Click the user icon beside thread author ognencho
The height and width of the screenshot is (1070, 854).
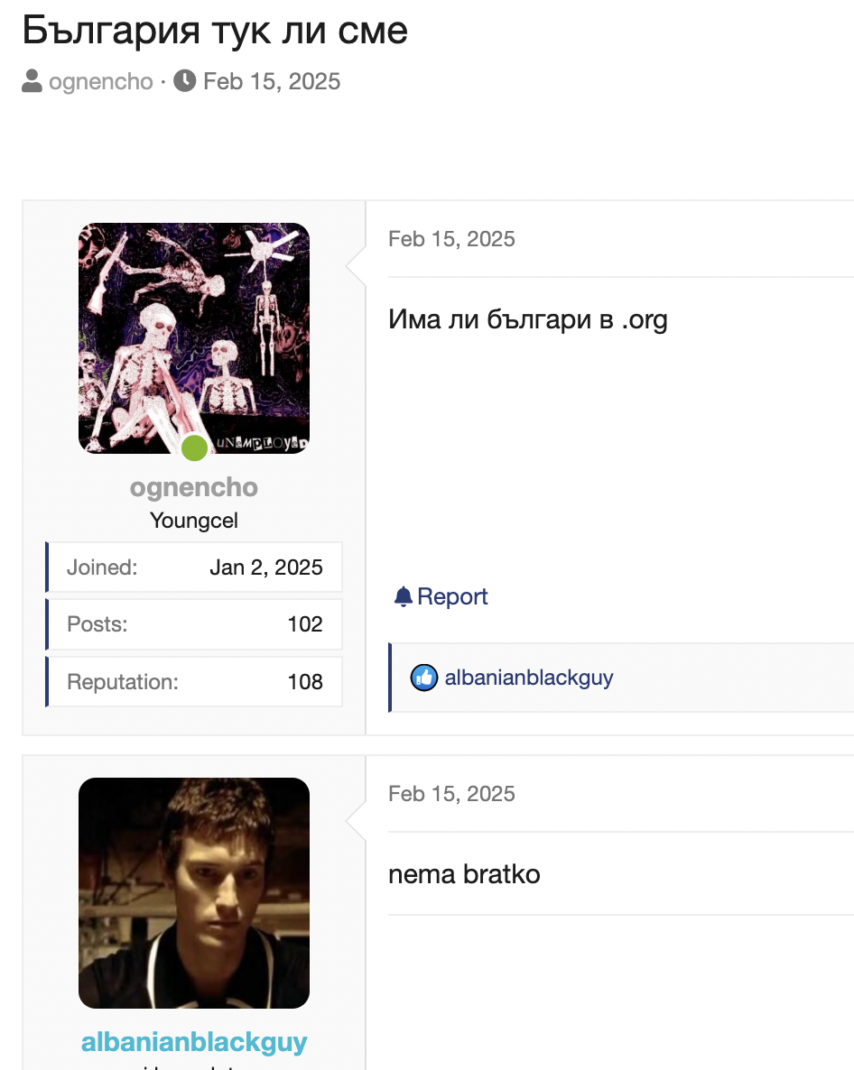coord(32,82)
